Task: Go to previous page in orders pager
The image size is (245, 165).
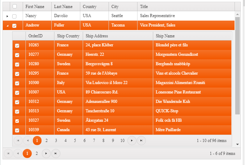Action: coord(27,141)
